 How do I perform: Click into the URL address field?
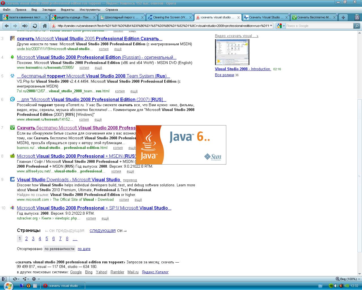(163, 26)
